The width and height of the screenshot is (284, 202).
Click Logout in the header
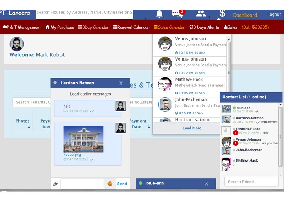pyautogui.click(x=274, y=14)
